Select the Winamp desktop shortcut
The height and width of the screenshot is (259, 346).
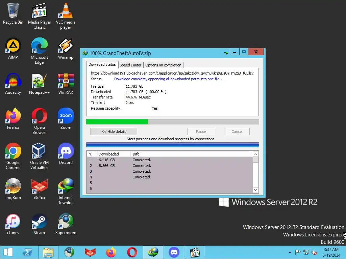[x=66, y=49]
